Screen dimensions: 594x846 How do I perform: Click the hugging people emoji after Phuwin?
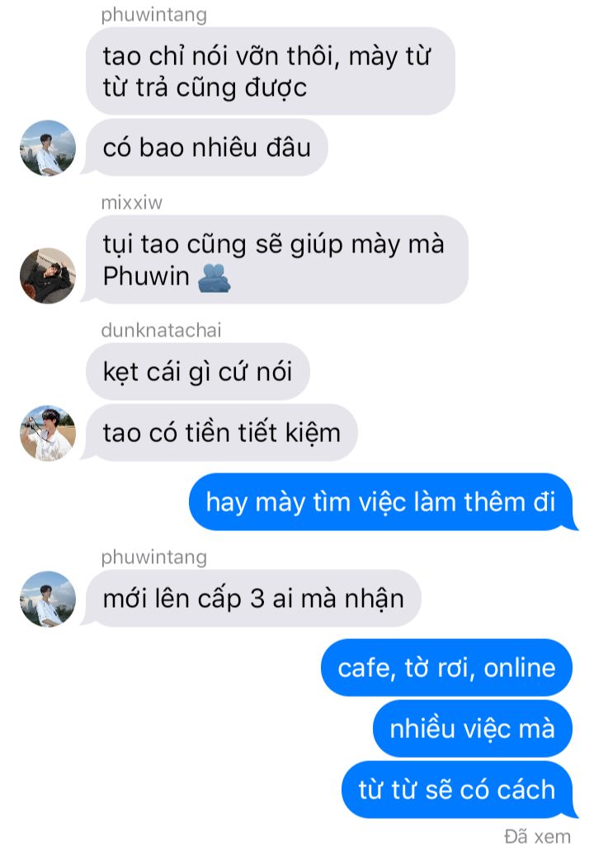tap(214, 277)
